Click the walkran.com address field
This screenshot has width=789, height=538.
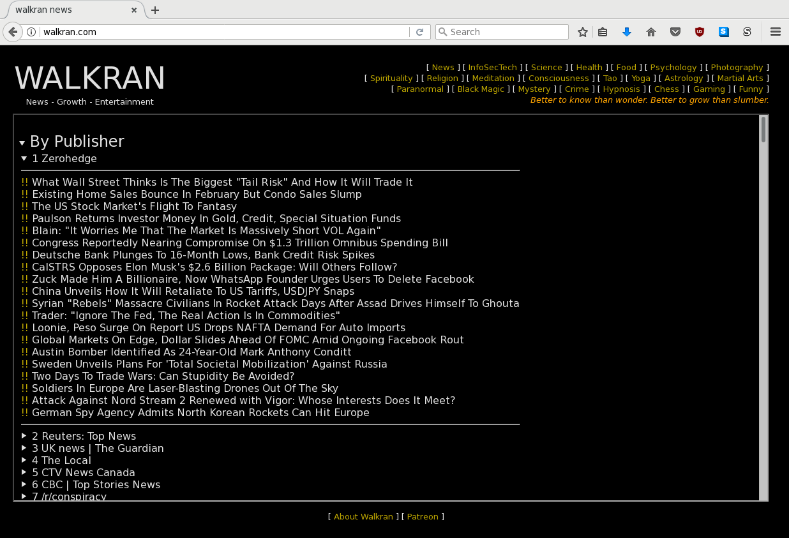click(223, 32)
